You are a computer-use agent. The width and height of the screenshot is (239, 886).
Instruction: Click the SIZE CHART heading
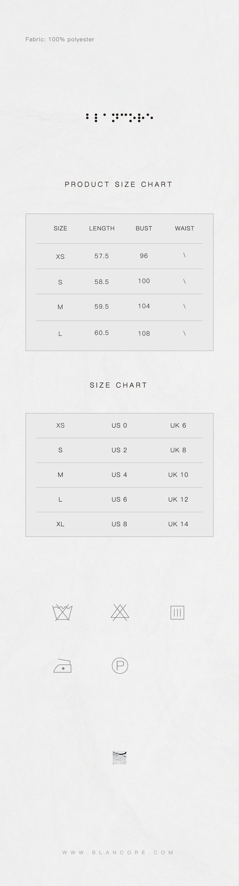119,385
